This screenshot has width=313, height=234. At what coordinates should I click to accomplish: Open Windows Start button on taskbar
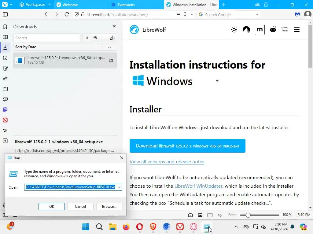pos(86,227)
